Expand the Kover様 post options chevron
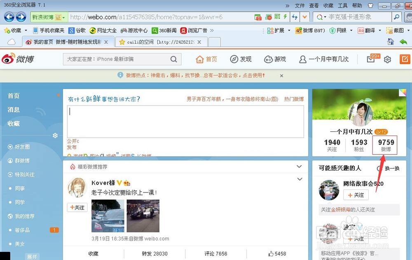Screen dimensions: 412x260 click(300, 179)
